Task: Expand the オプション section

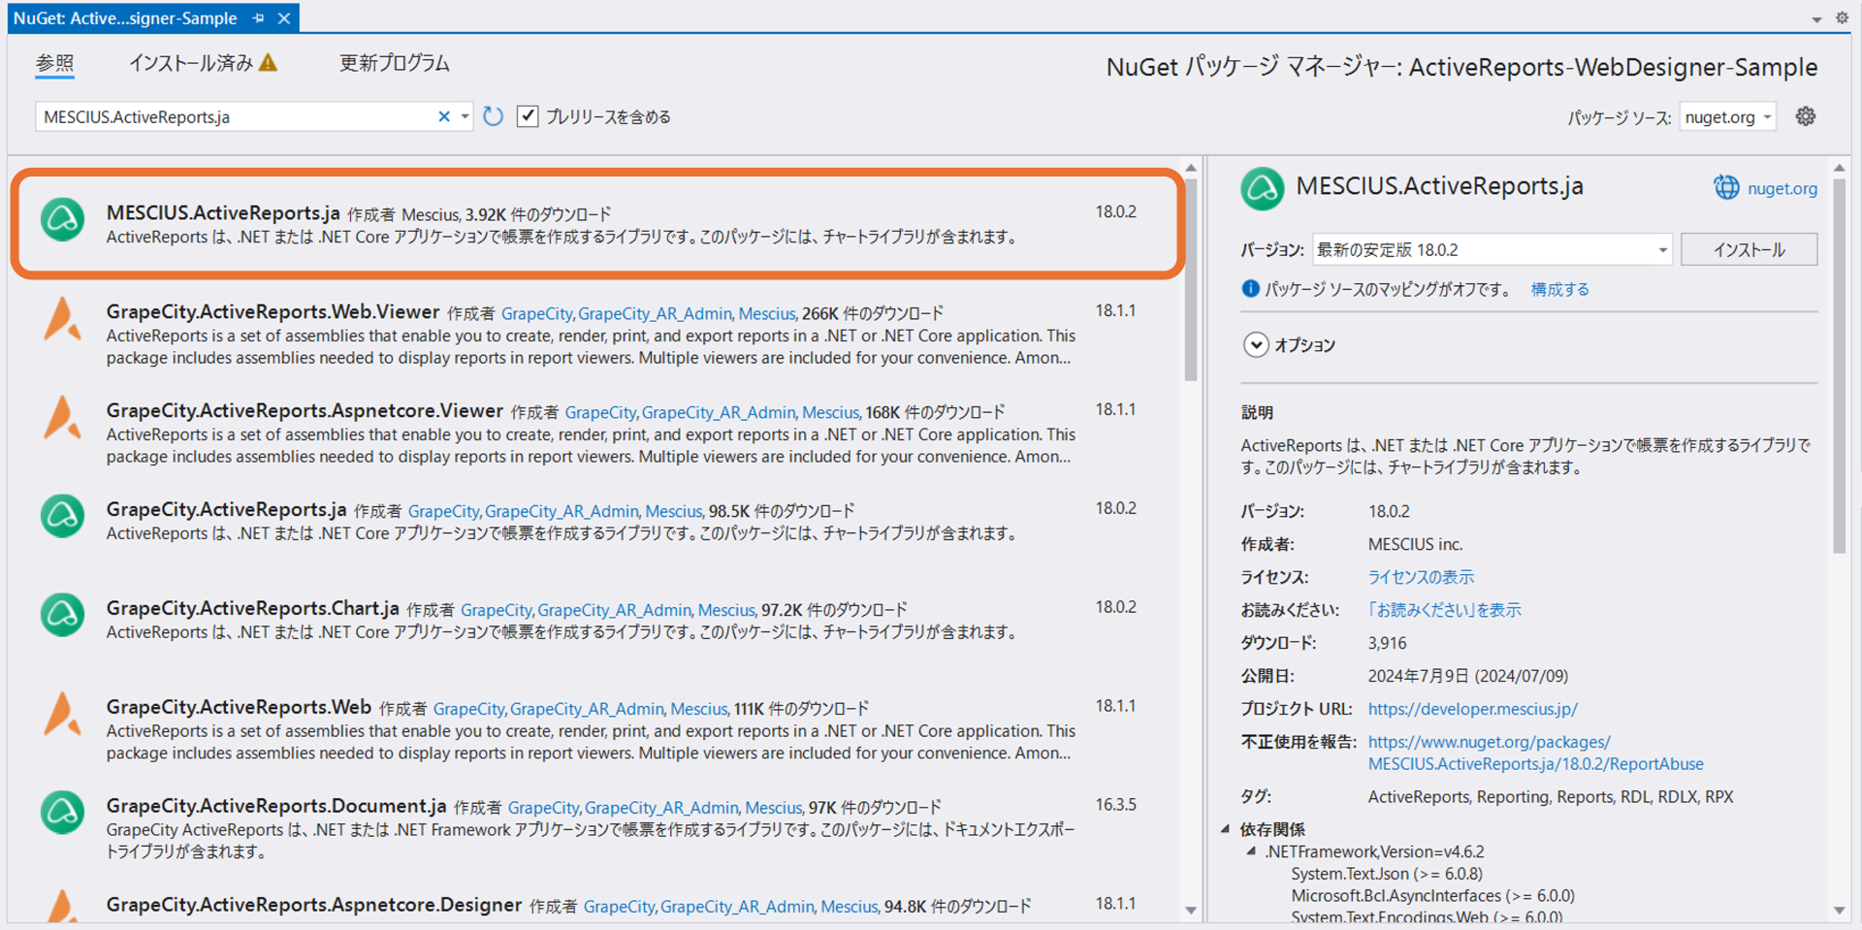Action: (1256, 345)
